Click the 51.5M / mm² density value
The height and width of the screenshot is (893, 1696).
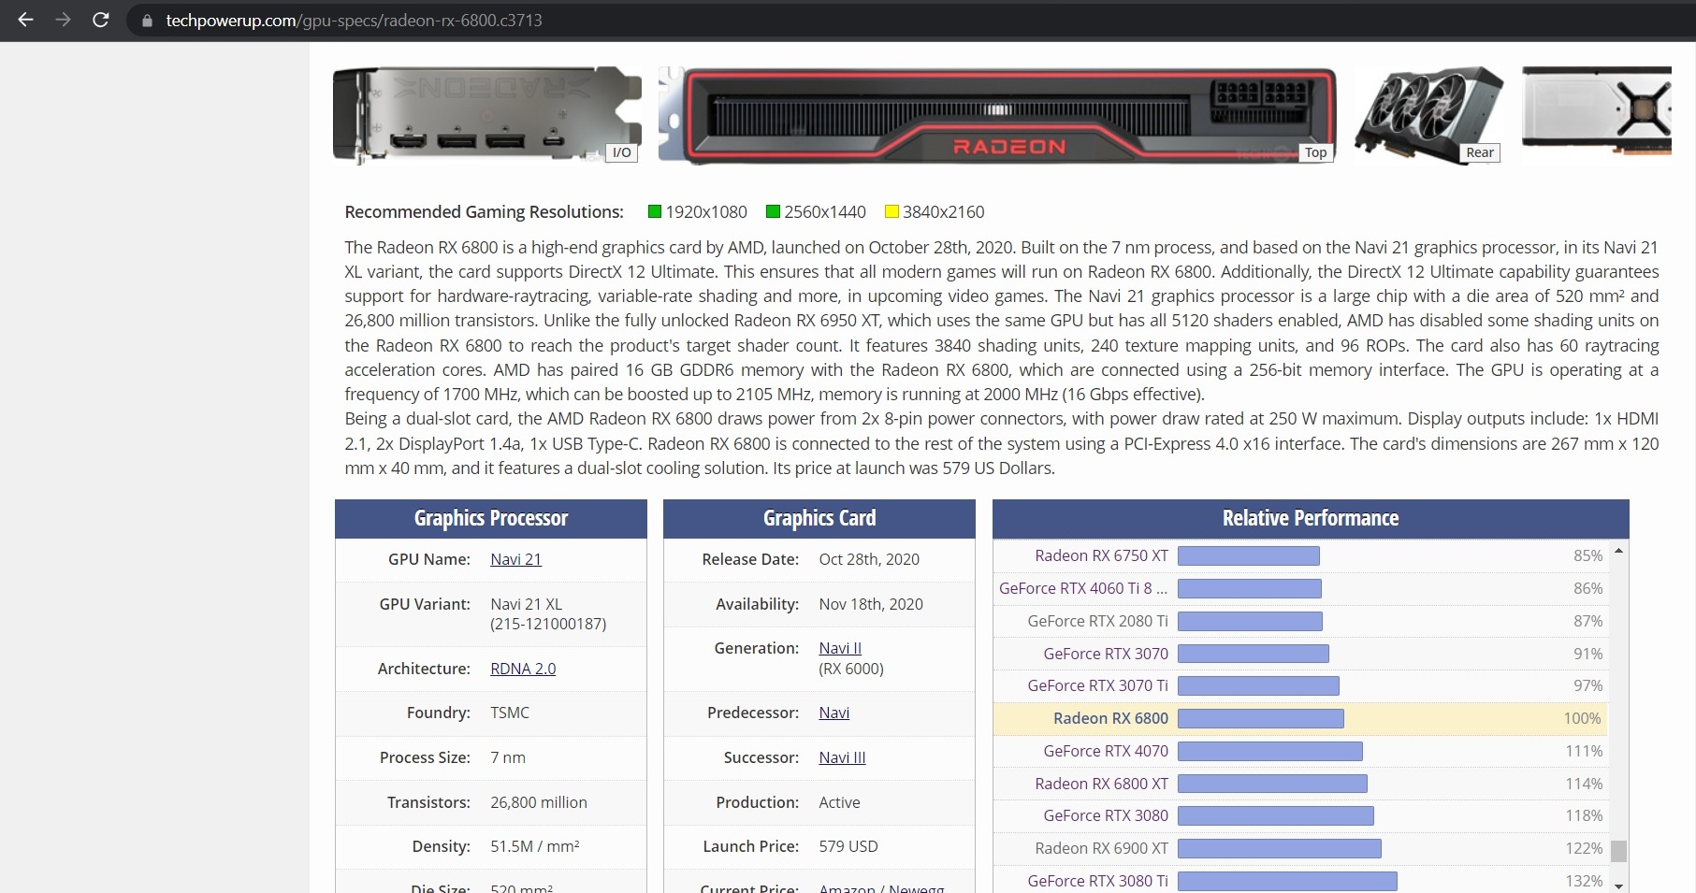(x=535, y=846)
